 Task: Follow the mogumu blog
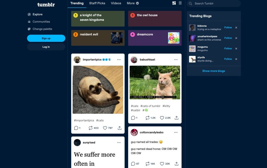coord(228,48)
